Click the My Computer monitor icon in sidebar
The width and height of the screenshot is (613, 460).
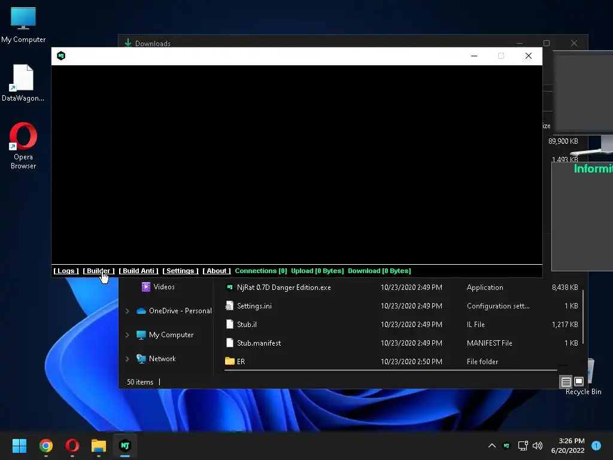point(141,335)
